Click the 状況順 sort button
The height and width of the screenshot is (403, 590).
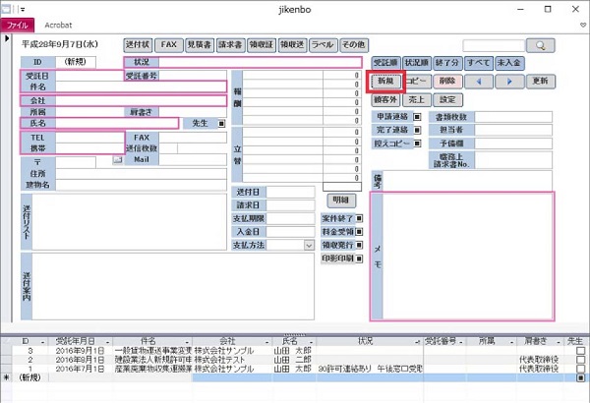pos(417,63)
